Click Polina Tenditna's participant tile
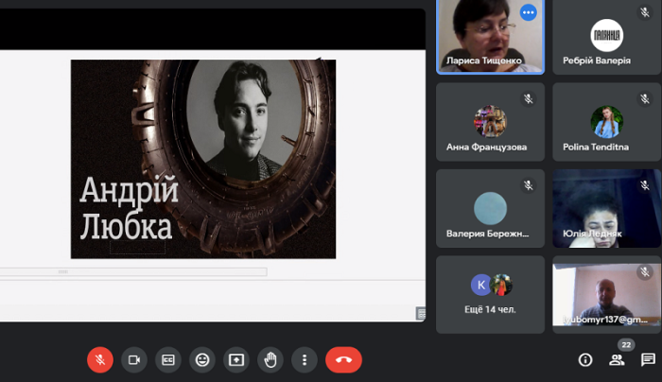662x382 pixels. [x=606, y=123]
